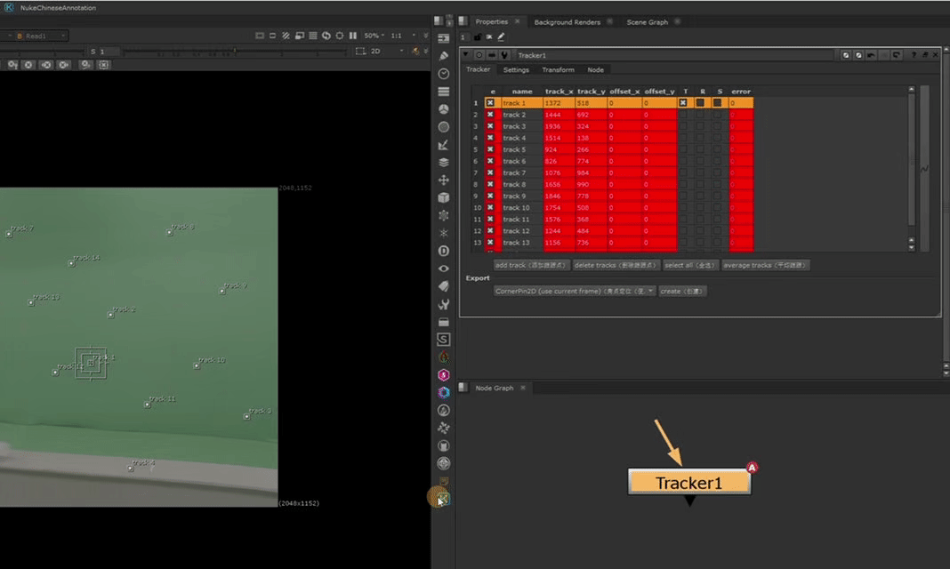The height and width of the screenshot is (569, 950).
Task: Open the Keyer nodes toolbar icon
Action: point(444,145)
